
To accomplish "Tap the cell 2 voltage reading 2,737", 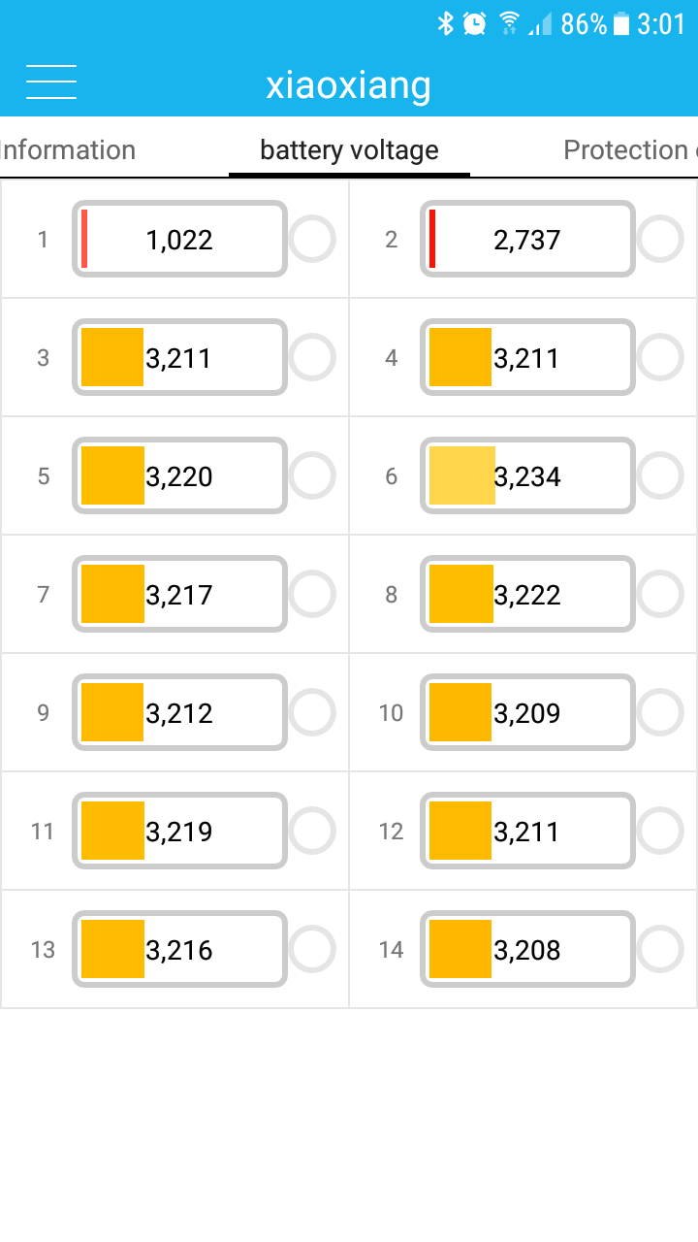I will pos(527,239).
